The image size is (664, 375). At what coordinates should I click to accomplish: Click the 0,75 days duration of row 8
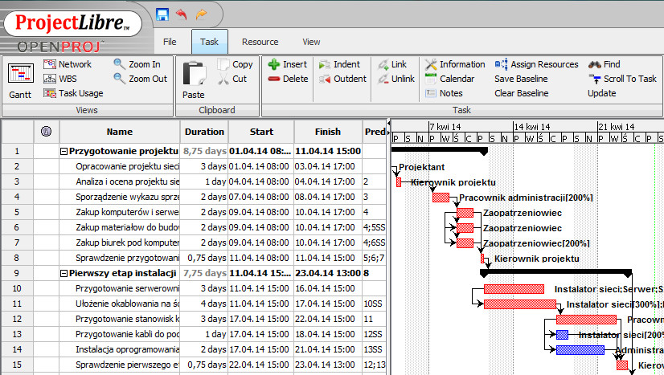point(204,258)
